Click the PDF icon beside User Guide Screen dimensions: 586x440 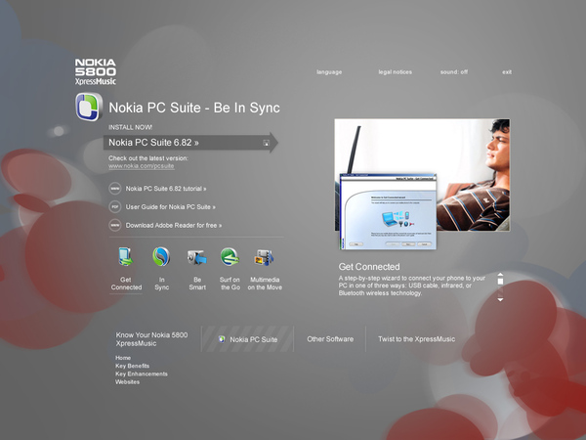tap(115, 207)
